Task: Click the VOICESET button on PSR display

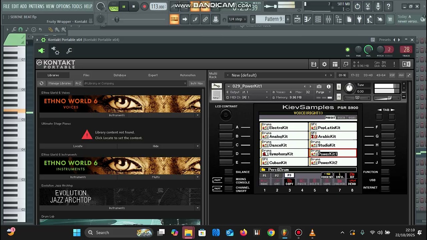Action: 327,176
